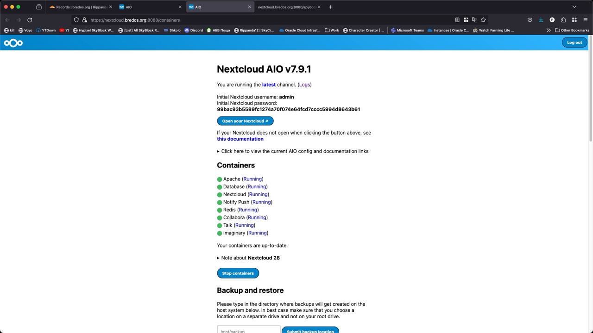Click the page vertical scrollbar
Viewport: 593px width, 333px height.
591,89
